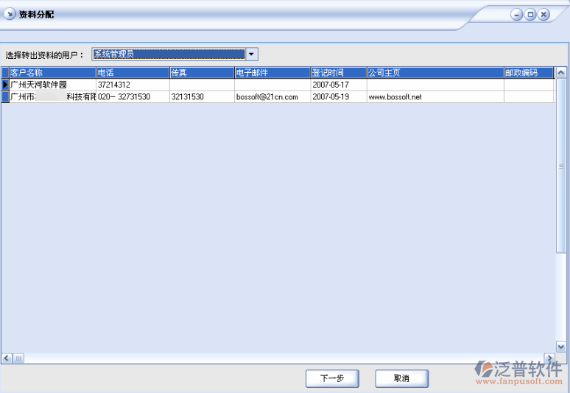Click phone cell 020– 32731530
The image size is (570, 393).
pyautogui.click(x=133, y=96)
